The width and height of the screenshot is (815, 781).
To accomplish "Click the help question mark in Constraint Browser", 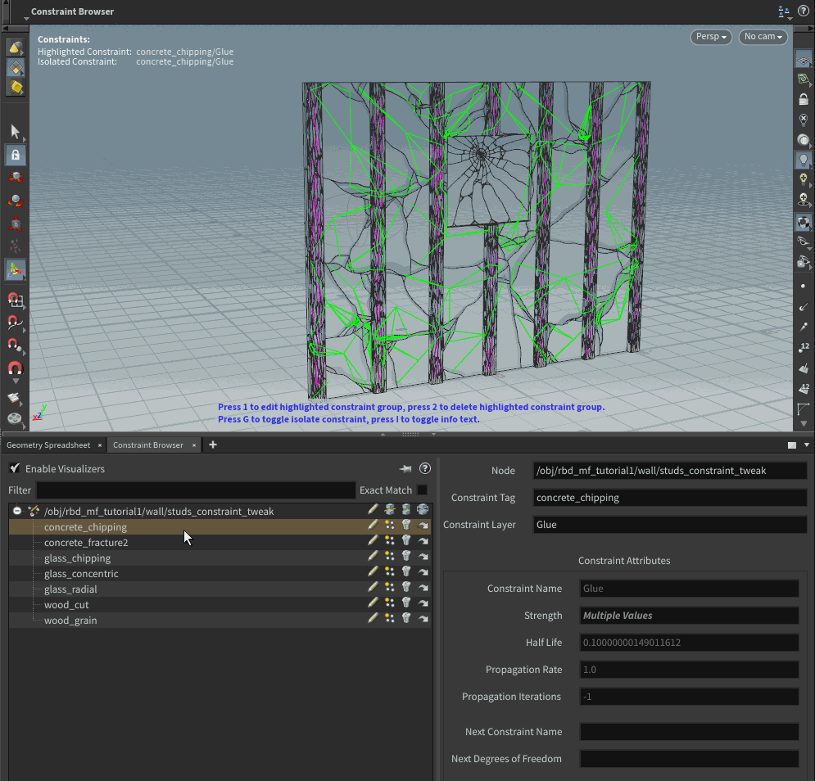I will click(x=424, y=469).
